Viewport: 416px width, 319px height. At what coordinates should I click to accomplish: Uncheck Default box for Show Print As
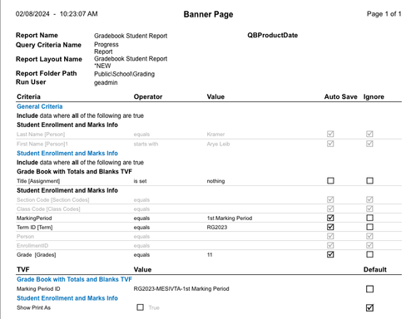pos(369,307)
